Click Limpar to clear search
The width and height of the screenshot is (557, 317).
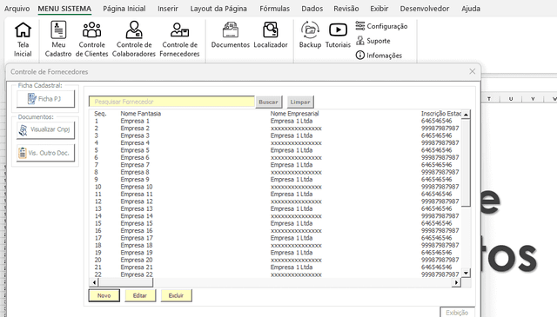pos(300,102)
